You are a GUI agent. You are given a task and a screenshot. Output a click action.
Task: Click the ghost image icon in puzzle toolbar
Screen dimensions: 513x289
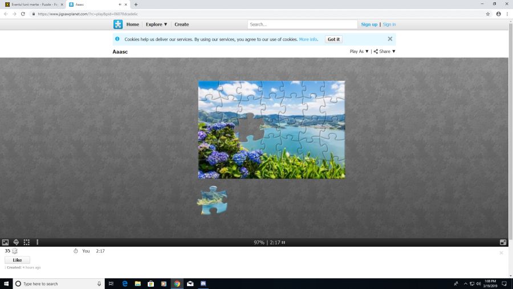(16, 242)
